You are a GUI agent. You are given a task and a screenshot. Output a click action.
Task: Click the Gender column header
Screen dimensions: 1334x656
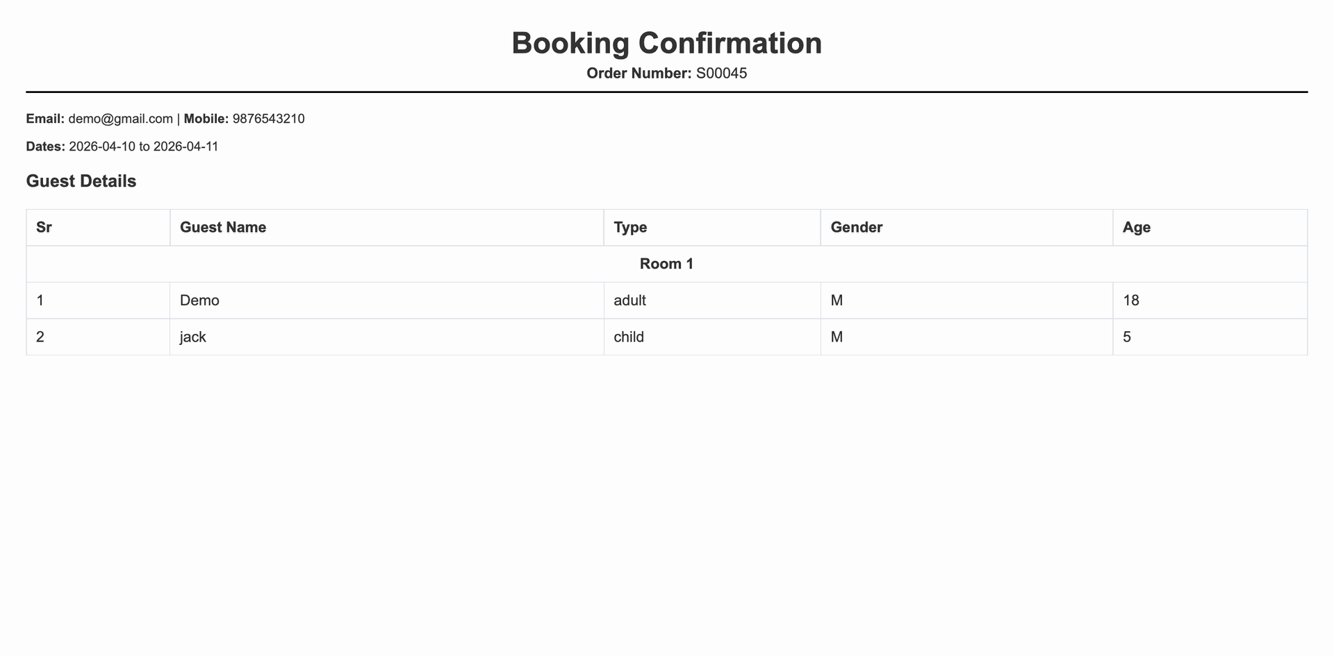[x=967, y=228]
